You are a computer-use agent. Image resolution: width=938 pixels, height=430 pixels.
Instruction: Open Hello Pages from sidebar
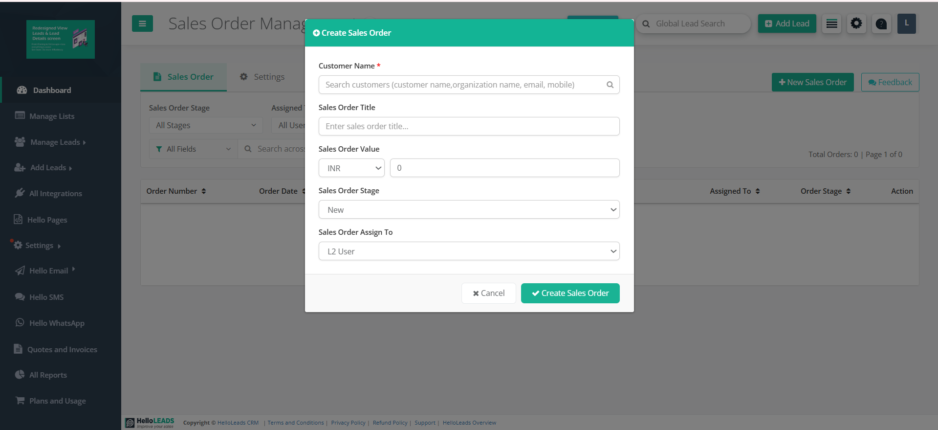tap(47, 220)
